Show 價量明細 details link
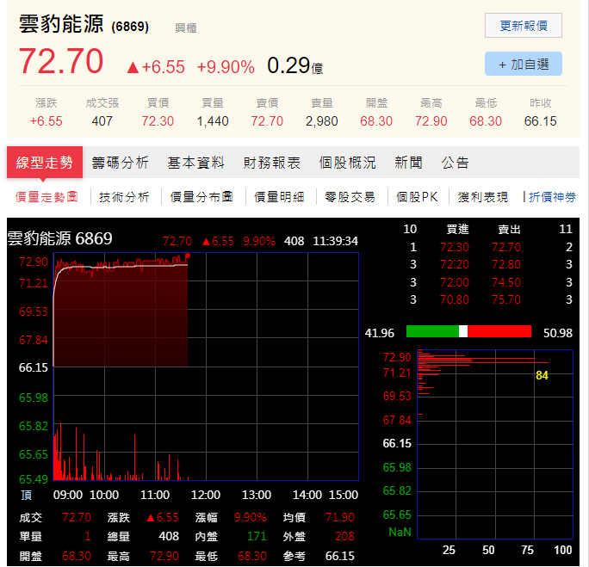 [x=279, y=197]
